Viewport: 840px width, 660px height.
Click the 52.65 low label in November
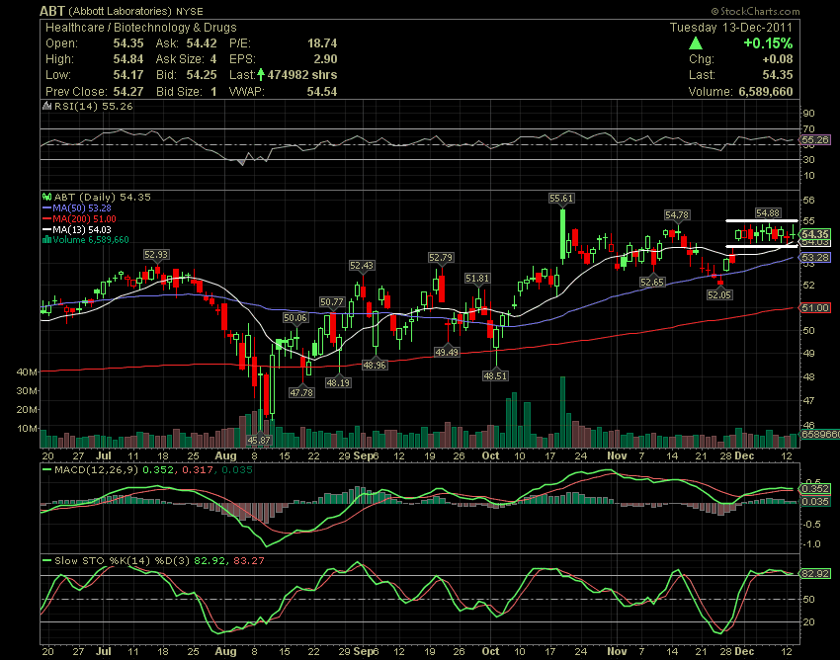point(652,282)
